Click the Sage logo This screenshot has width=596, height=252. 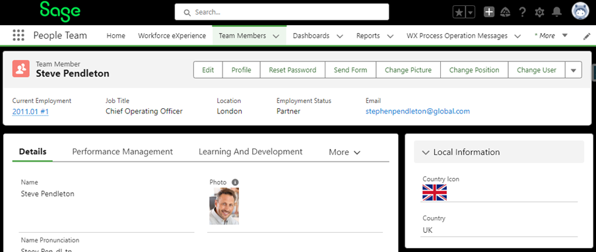[x=60, y=11]
